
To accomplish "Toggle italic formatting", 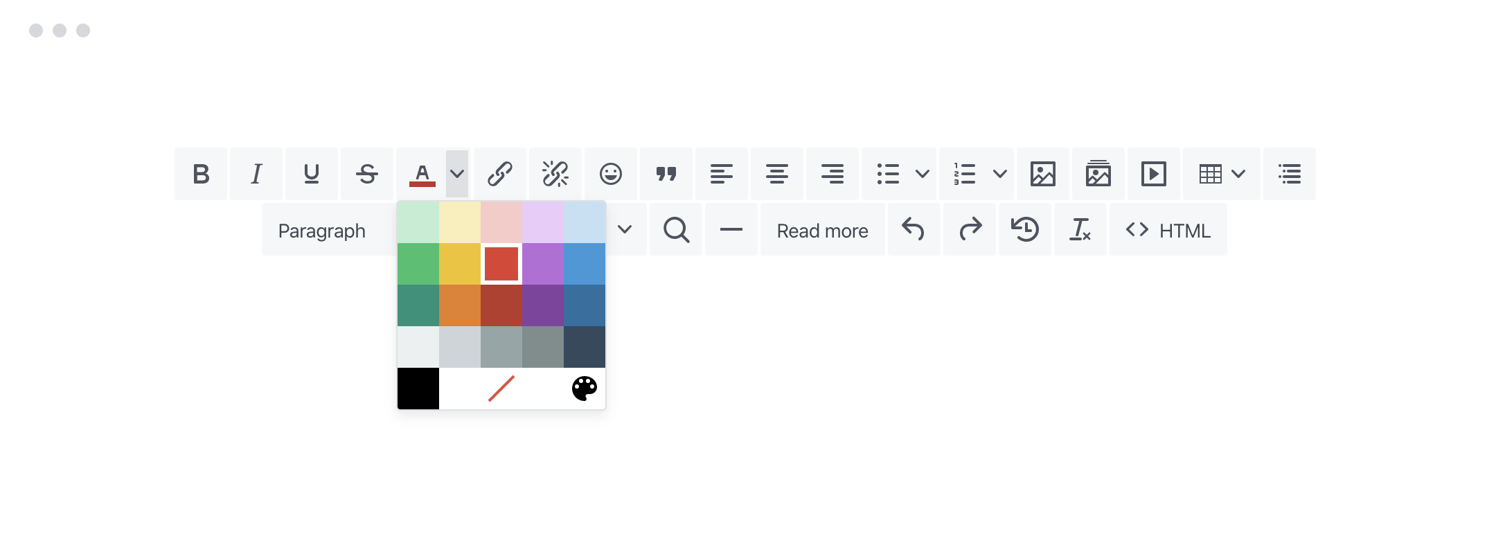I will click(x=256, y=174).
